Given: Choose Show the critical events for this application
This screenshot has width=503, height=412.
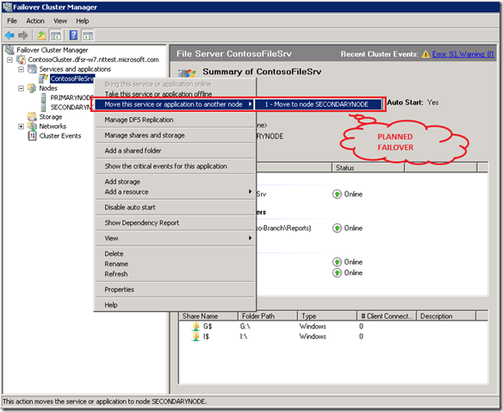Looking at the screenshot, I should [175, 166].
